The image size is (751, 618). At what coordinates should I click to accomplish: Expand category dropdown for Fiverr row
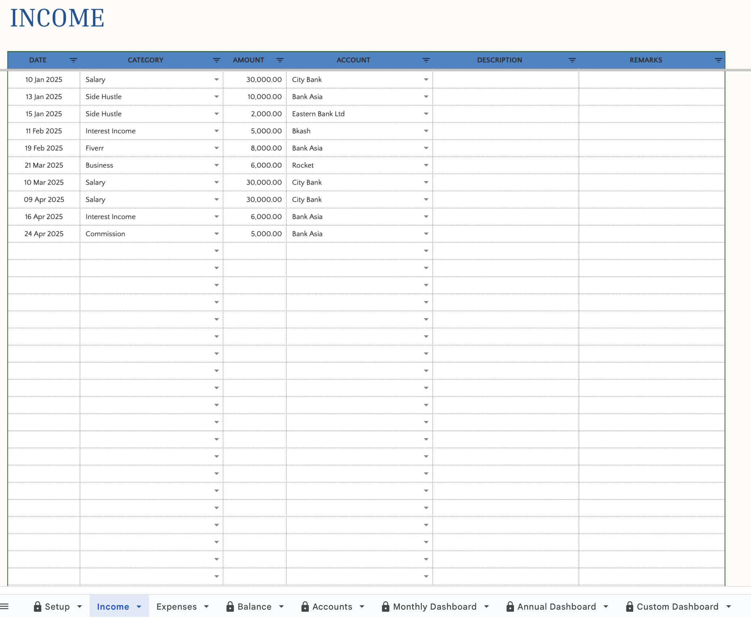(216, 148)
